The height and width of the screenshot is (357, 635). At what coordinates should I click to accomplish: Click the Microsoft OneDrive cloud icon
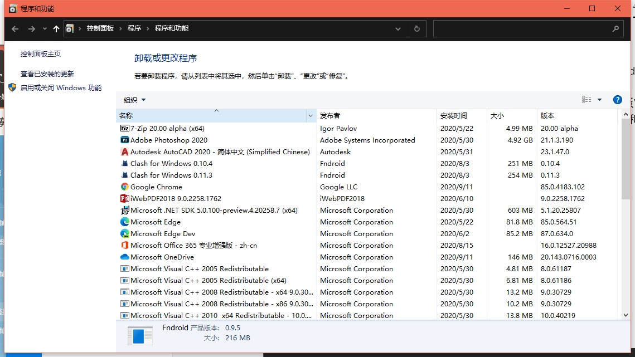pyautogui.click(x=125, y=257)
